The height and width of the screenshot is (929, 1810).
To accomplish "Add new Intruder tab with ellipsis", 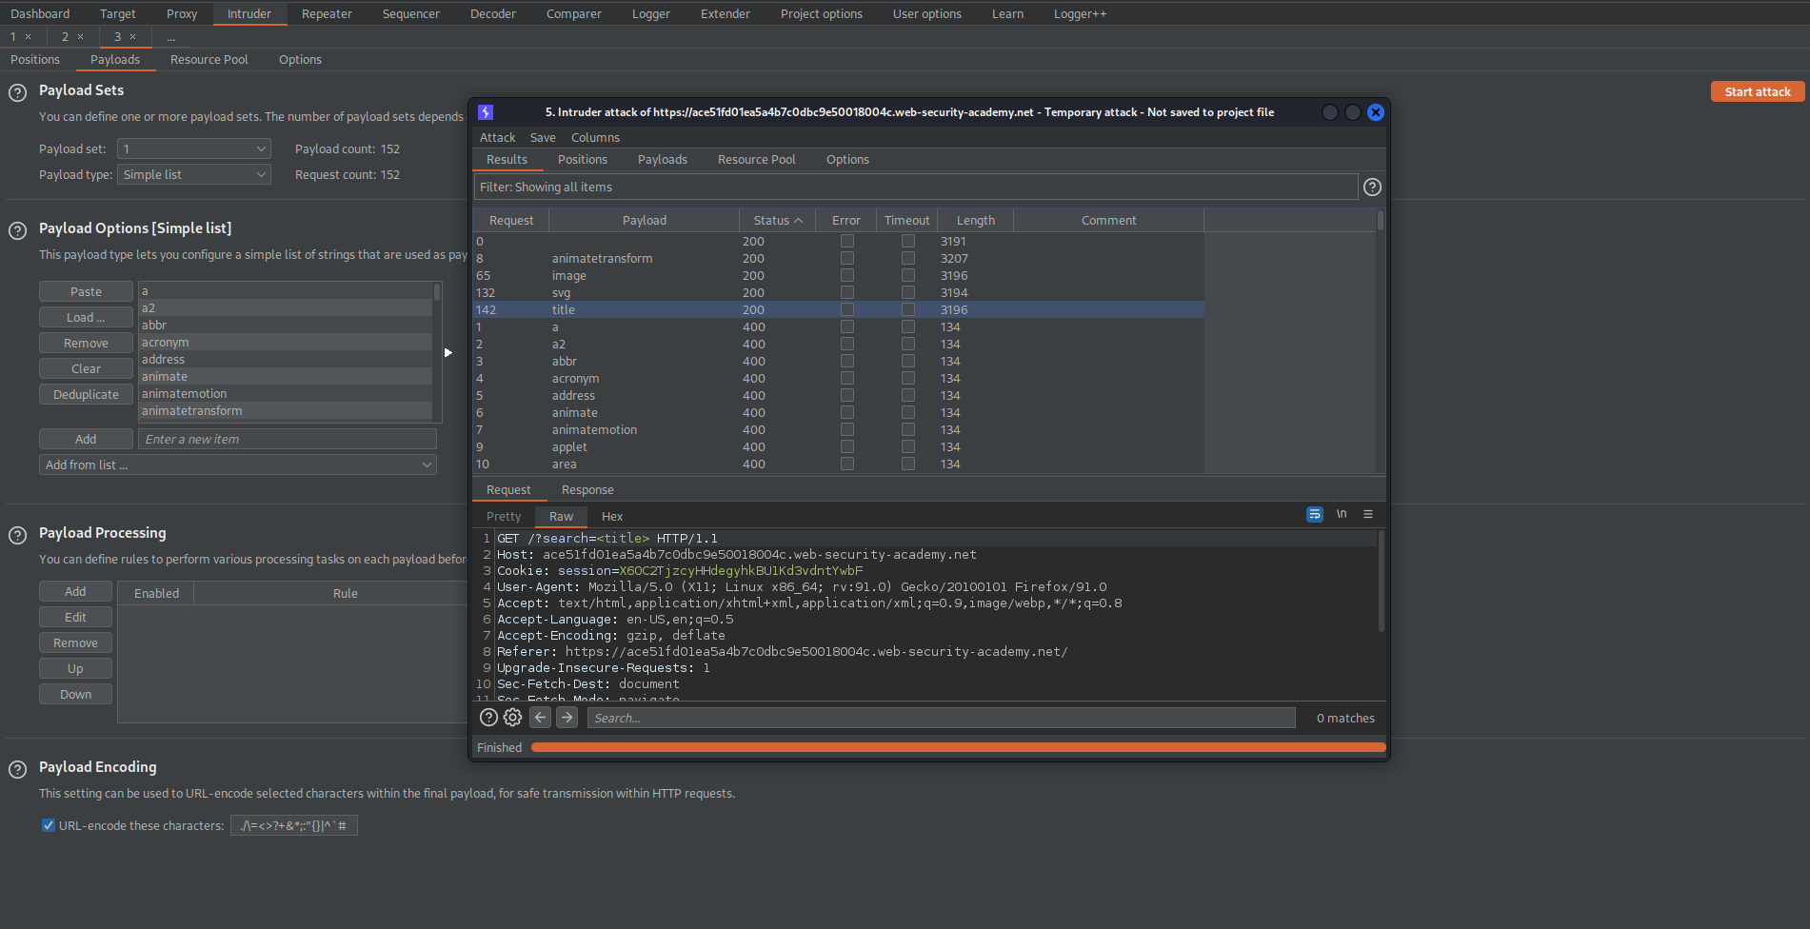I will 171,37.
